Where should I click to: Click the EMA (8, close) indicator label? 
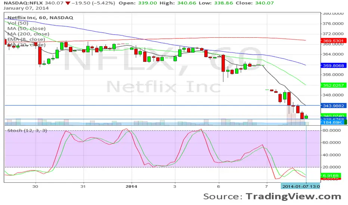coord(26,39)
